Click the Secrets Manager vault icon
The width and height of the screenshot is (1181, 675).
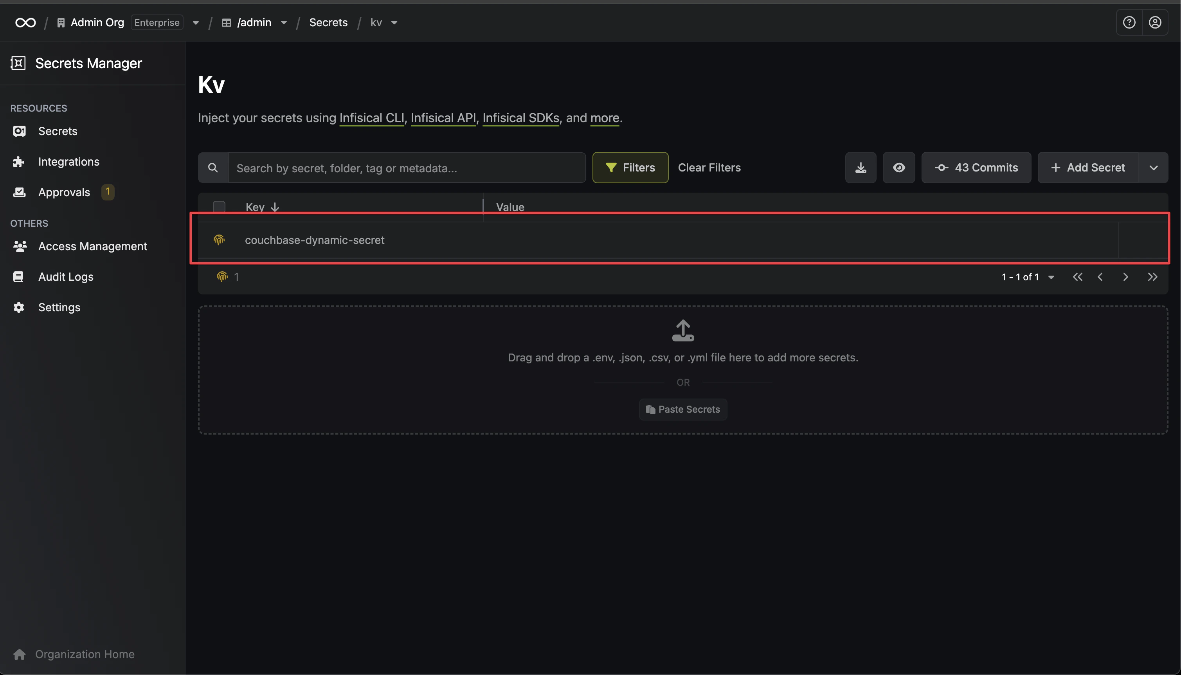pyautogui.click(x=18, y=63)
